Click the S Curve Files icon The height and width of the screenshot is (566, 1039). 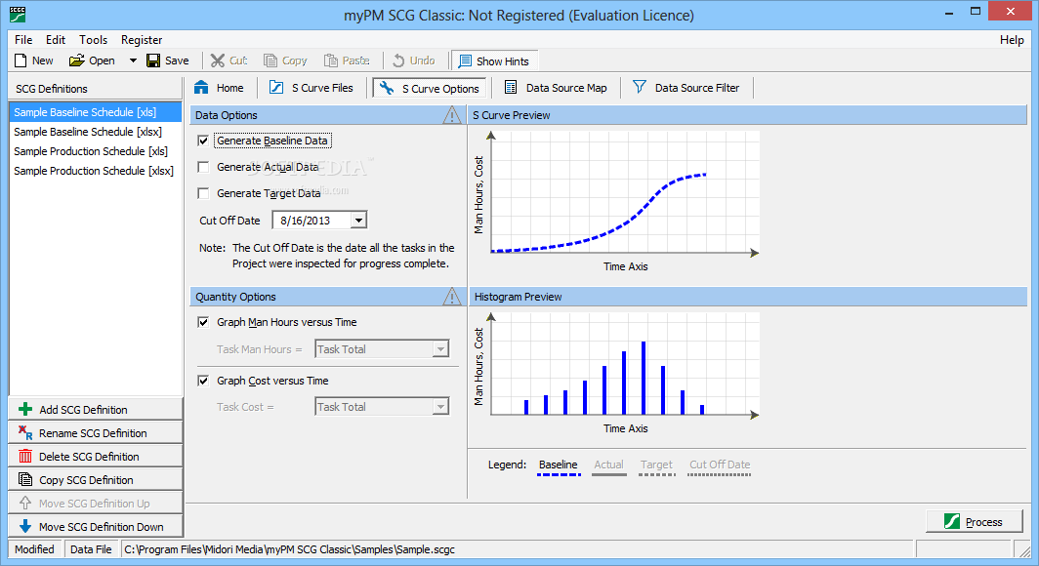click(276, 88)
